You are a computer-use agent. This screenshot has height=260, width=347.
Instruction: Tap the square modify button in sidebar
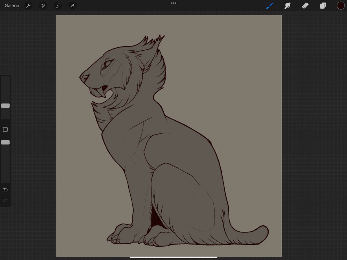[x=5, y=130]
